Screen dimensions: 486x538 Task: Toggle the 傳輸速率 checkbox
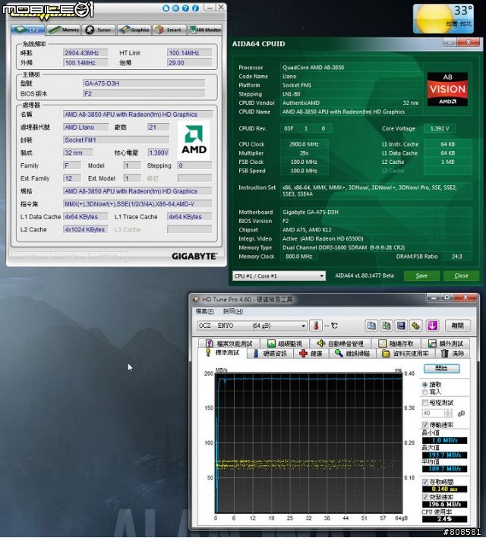pos(425,425)
